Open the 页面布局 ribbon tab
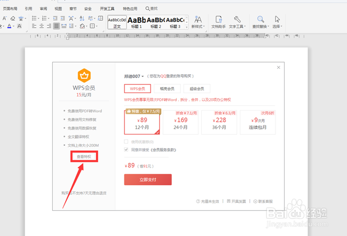Image resolution: width=347 pixels, height=236 pixels. tap(10, 9)
